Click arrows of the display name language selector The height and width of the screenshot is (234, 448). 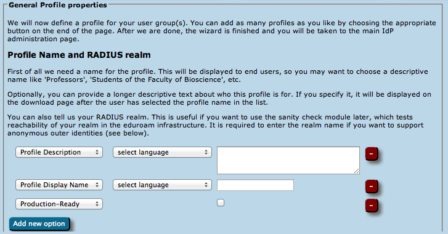click(x=206, y=185)
